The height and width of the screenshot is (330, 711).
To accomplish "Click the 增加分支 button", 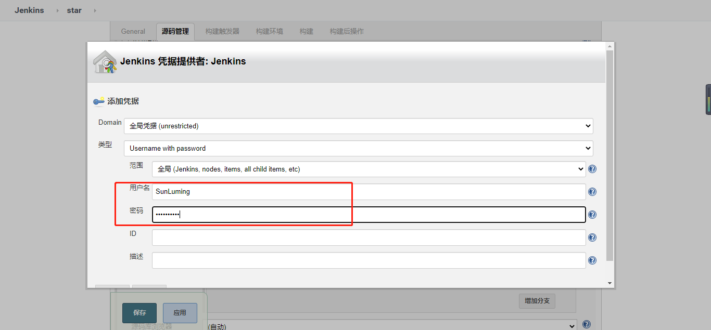I will pyautogui.click(x=537, y=301).
